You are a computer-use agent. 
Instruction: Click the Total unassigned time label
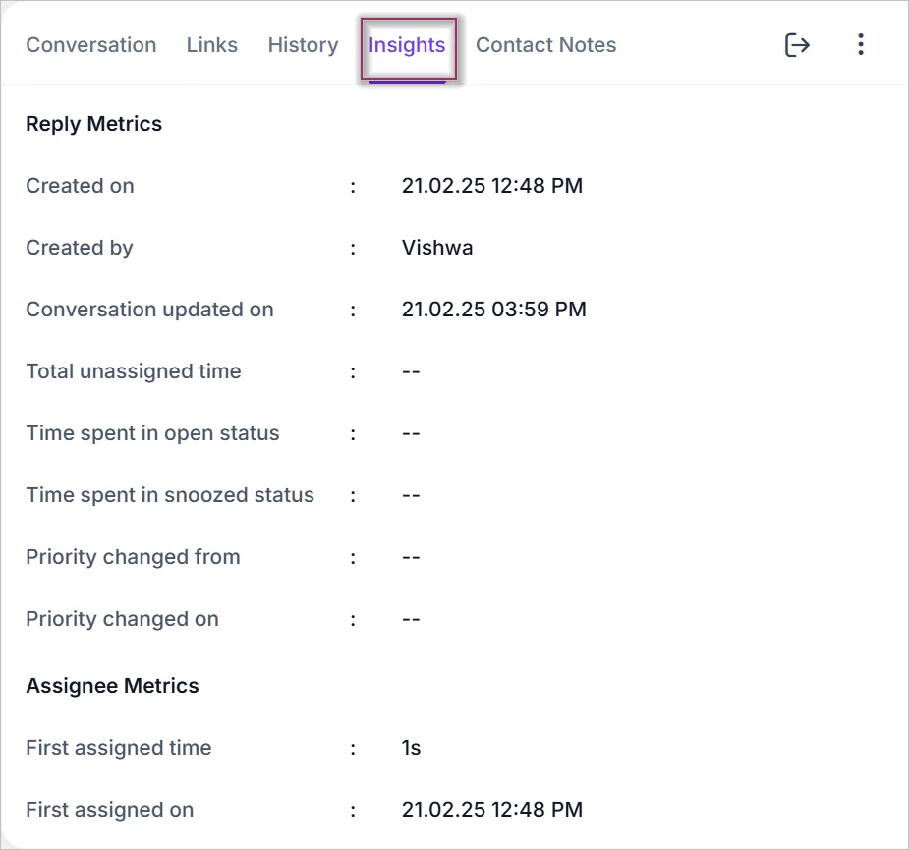tap(134, 371)
